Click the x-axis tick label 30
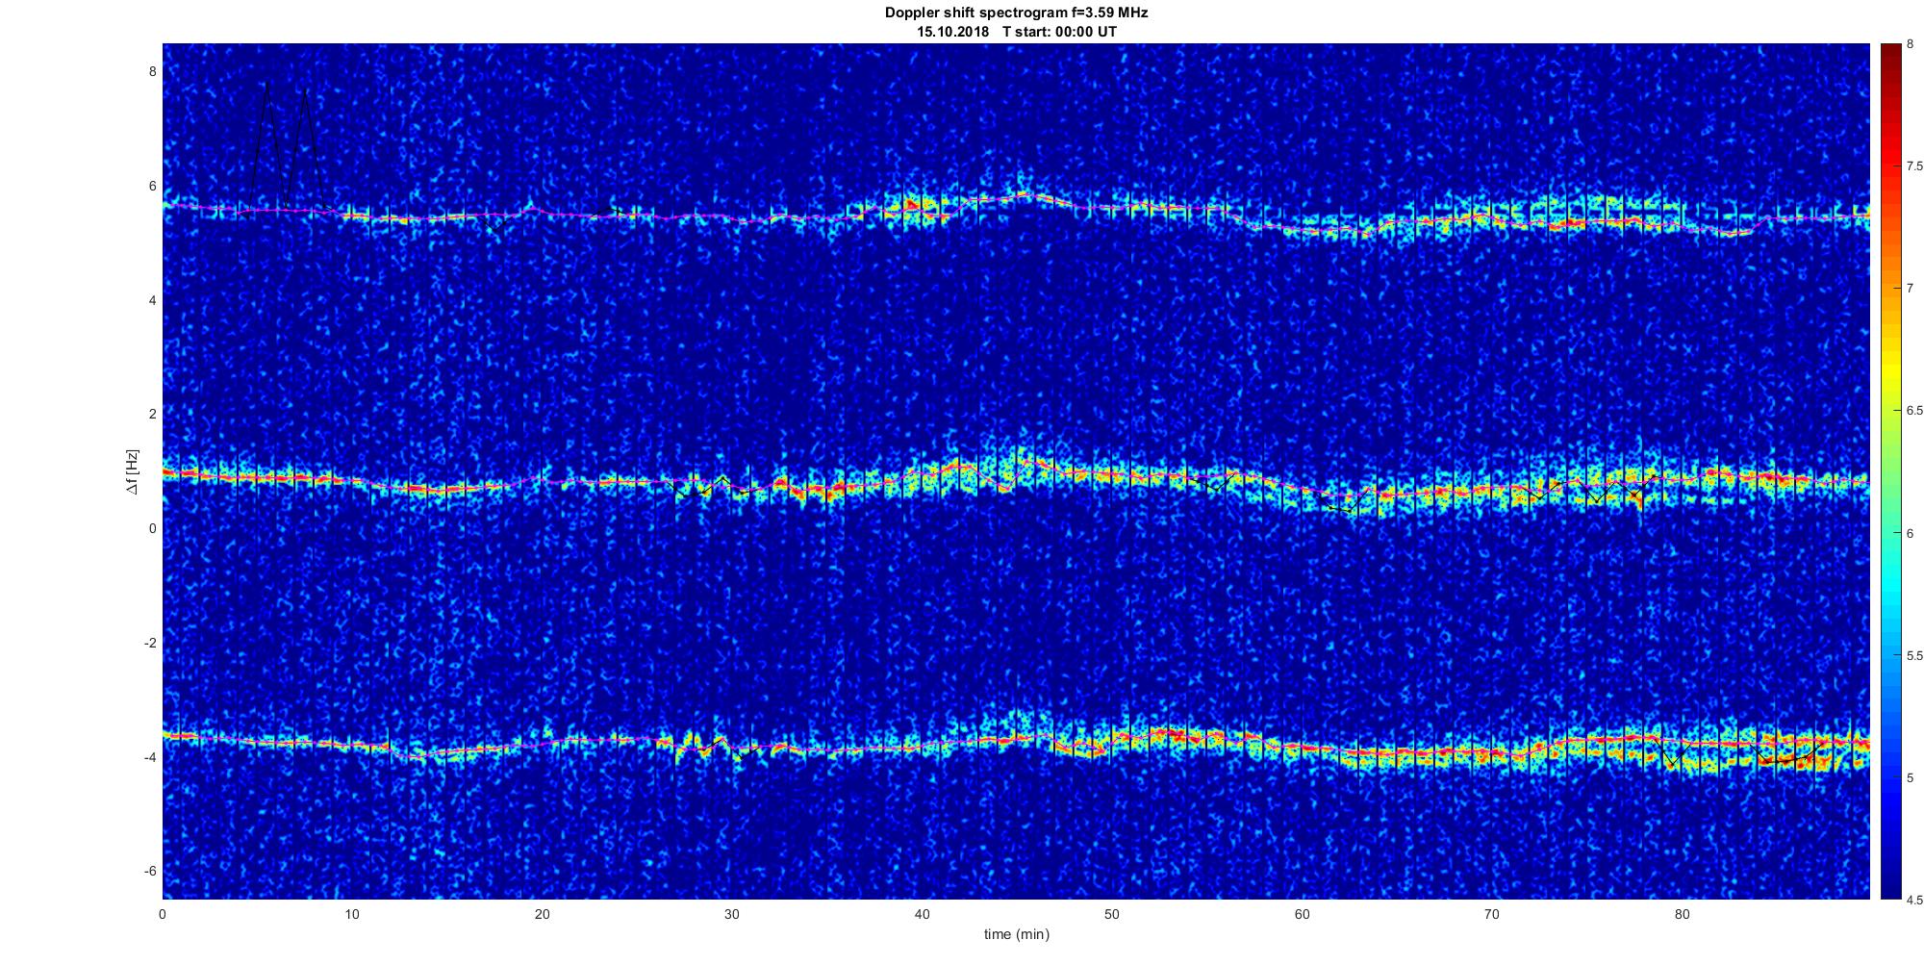Screen dimensions: 1924x965 (732, 915)
